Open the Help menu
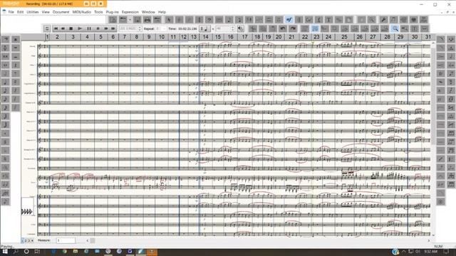The height and width of the screenshot is (256, 456). (x=162, y=12)
